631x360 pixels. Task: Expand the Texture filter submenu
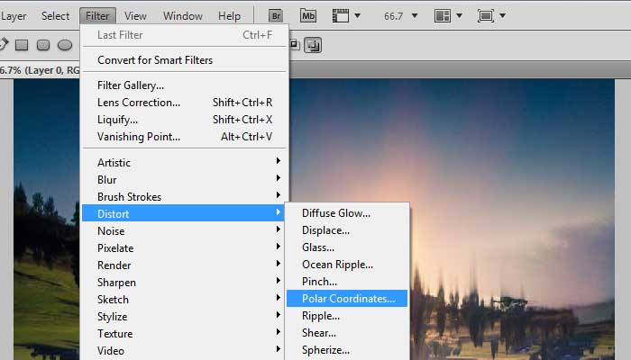click(184, 334)
